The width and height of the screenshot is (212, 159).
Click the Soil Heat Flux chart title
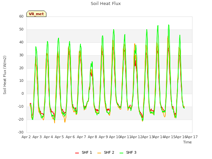tap(106, 4)
